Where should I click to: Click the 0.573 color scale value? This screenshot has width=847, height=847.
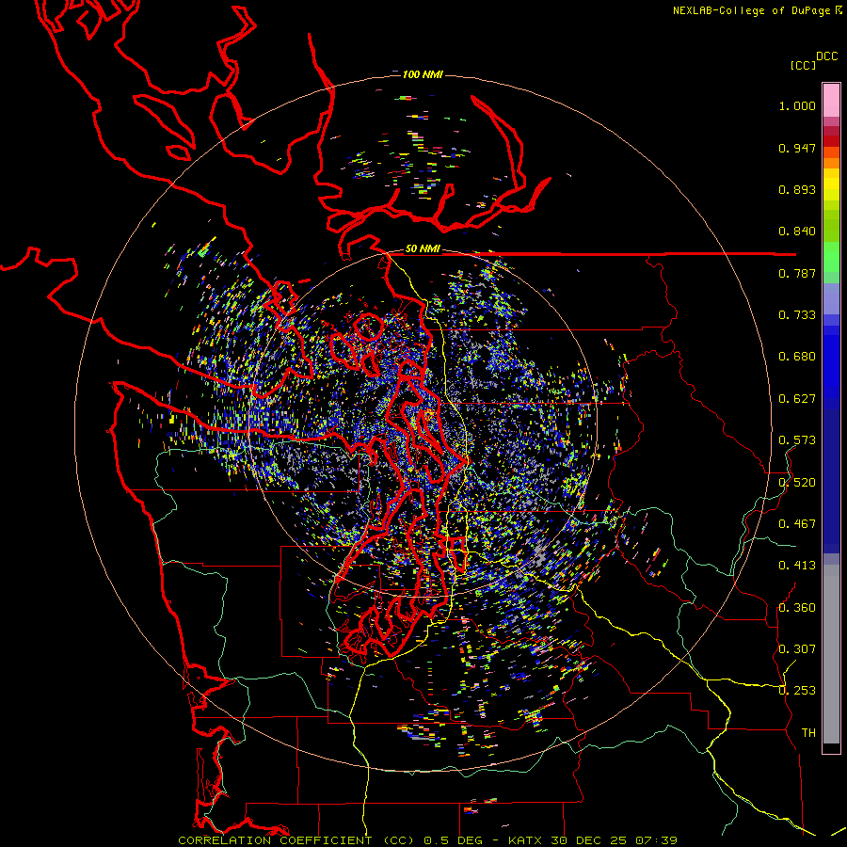[x=797, y=440]
